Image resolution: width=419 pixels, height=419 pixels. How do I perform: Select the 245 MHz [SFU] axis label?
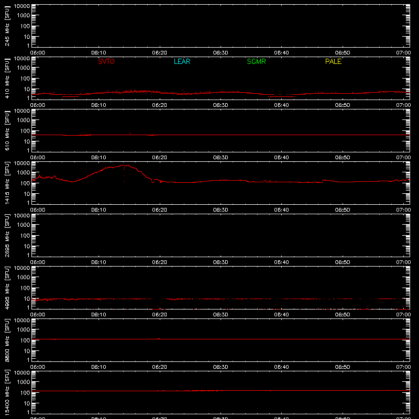click(7, 26)
